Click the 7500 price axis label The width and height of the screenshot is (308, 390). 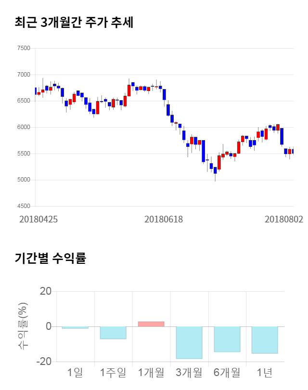point(23,49)
